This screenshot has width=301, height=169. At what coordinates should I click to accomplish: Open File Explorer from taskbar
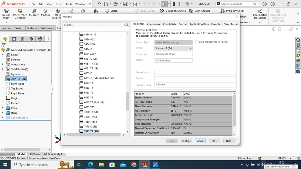coord(101,165)
